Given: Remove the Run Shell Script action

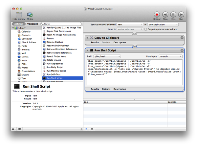Looking at the screenshot, I should [182, 50].
